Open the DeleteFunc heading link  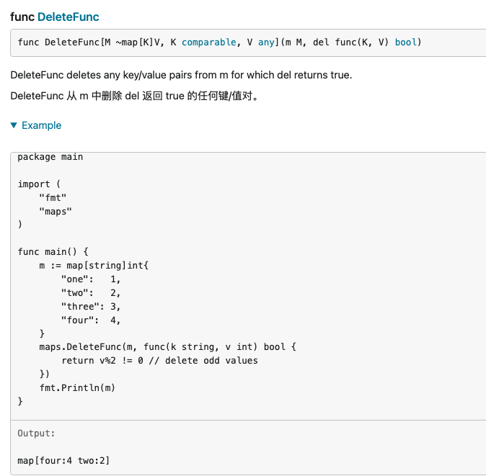[68, 16]
